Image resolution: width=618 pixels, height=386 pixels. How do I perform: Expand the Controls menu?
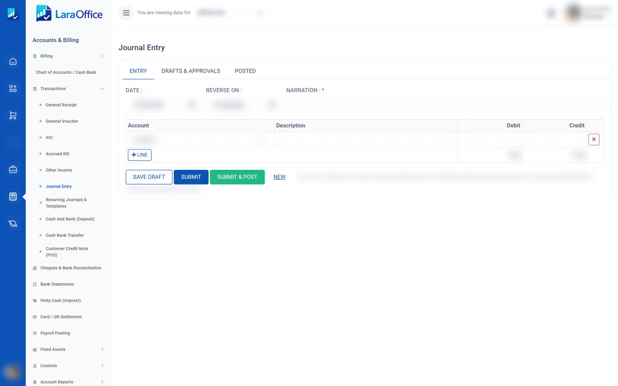pos(68,366)
